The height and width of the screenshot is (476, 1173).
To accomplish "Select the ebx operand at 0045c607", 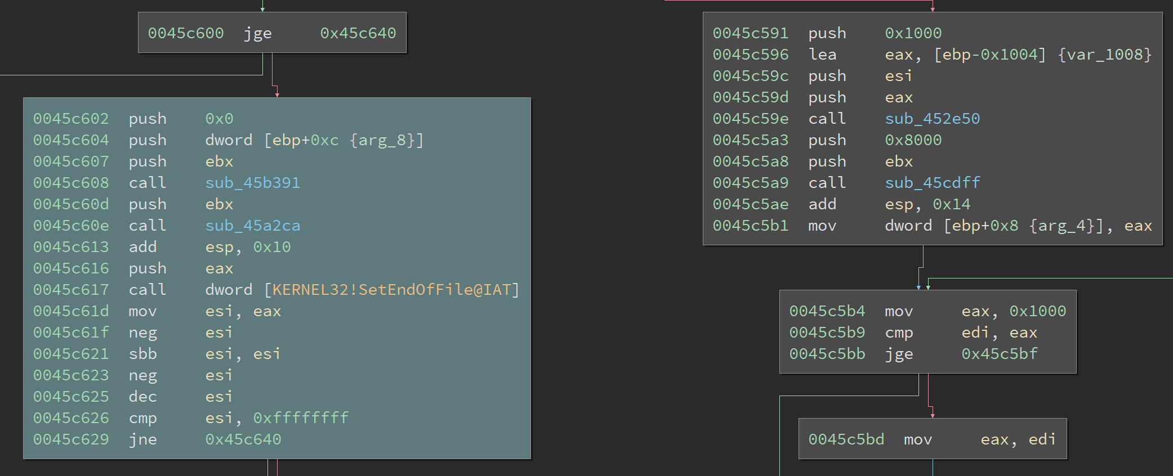I will point(219,161).
